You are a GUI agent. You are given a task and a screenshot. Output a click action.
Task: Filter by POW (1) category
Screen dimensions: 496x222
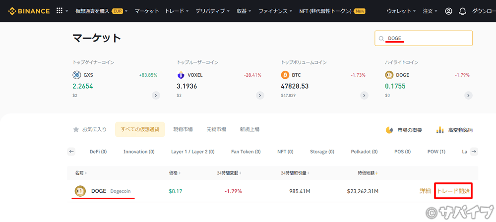436,152
